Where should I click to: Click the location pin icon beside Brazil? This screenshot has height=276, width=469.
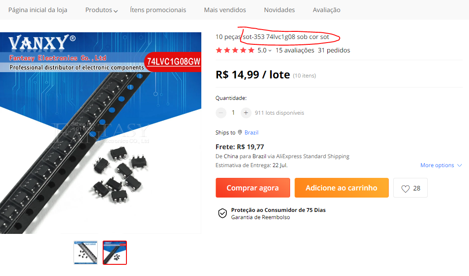(x=240, y=132)
